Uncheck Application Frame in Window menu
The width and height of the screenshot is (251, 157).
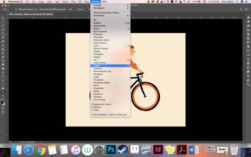point(102,104)
